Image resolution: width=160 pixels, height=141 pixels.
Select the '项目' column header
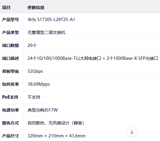point(6,8)
